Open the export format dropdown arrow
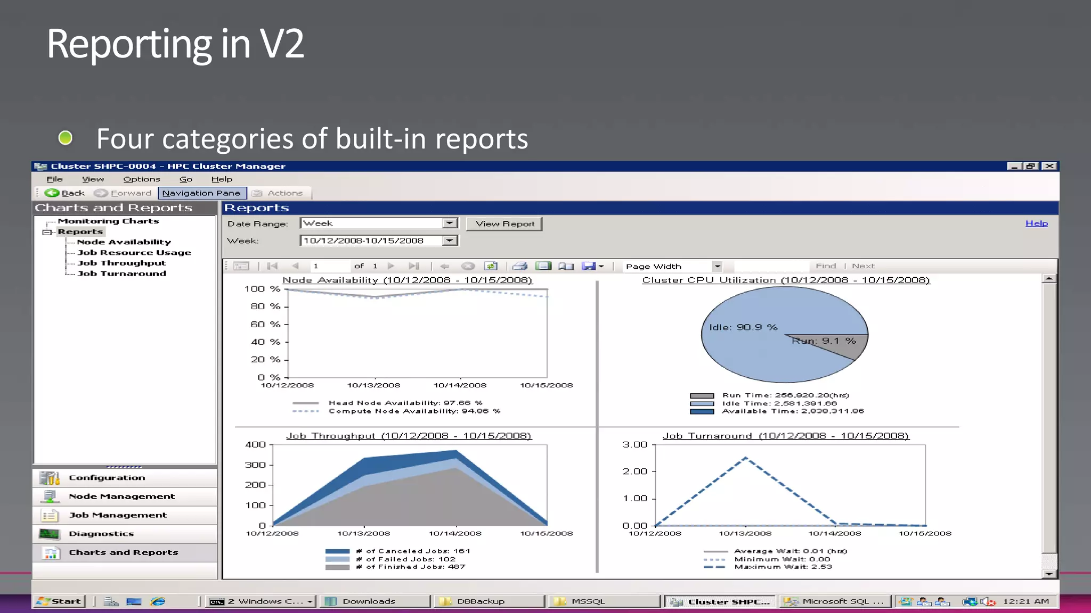 click(x=601, y=267)
